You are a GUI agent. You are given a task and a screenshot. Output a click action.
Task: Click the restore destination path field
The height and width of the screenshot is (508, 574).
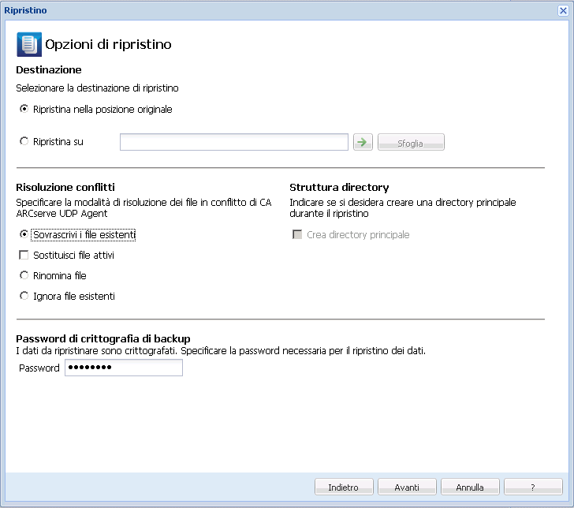tap(234, 142)
